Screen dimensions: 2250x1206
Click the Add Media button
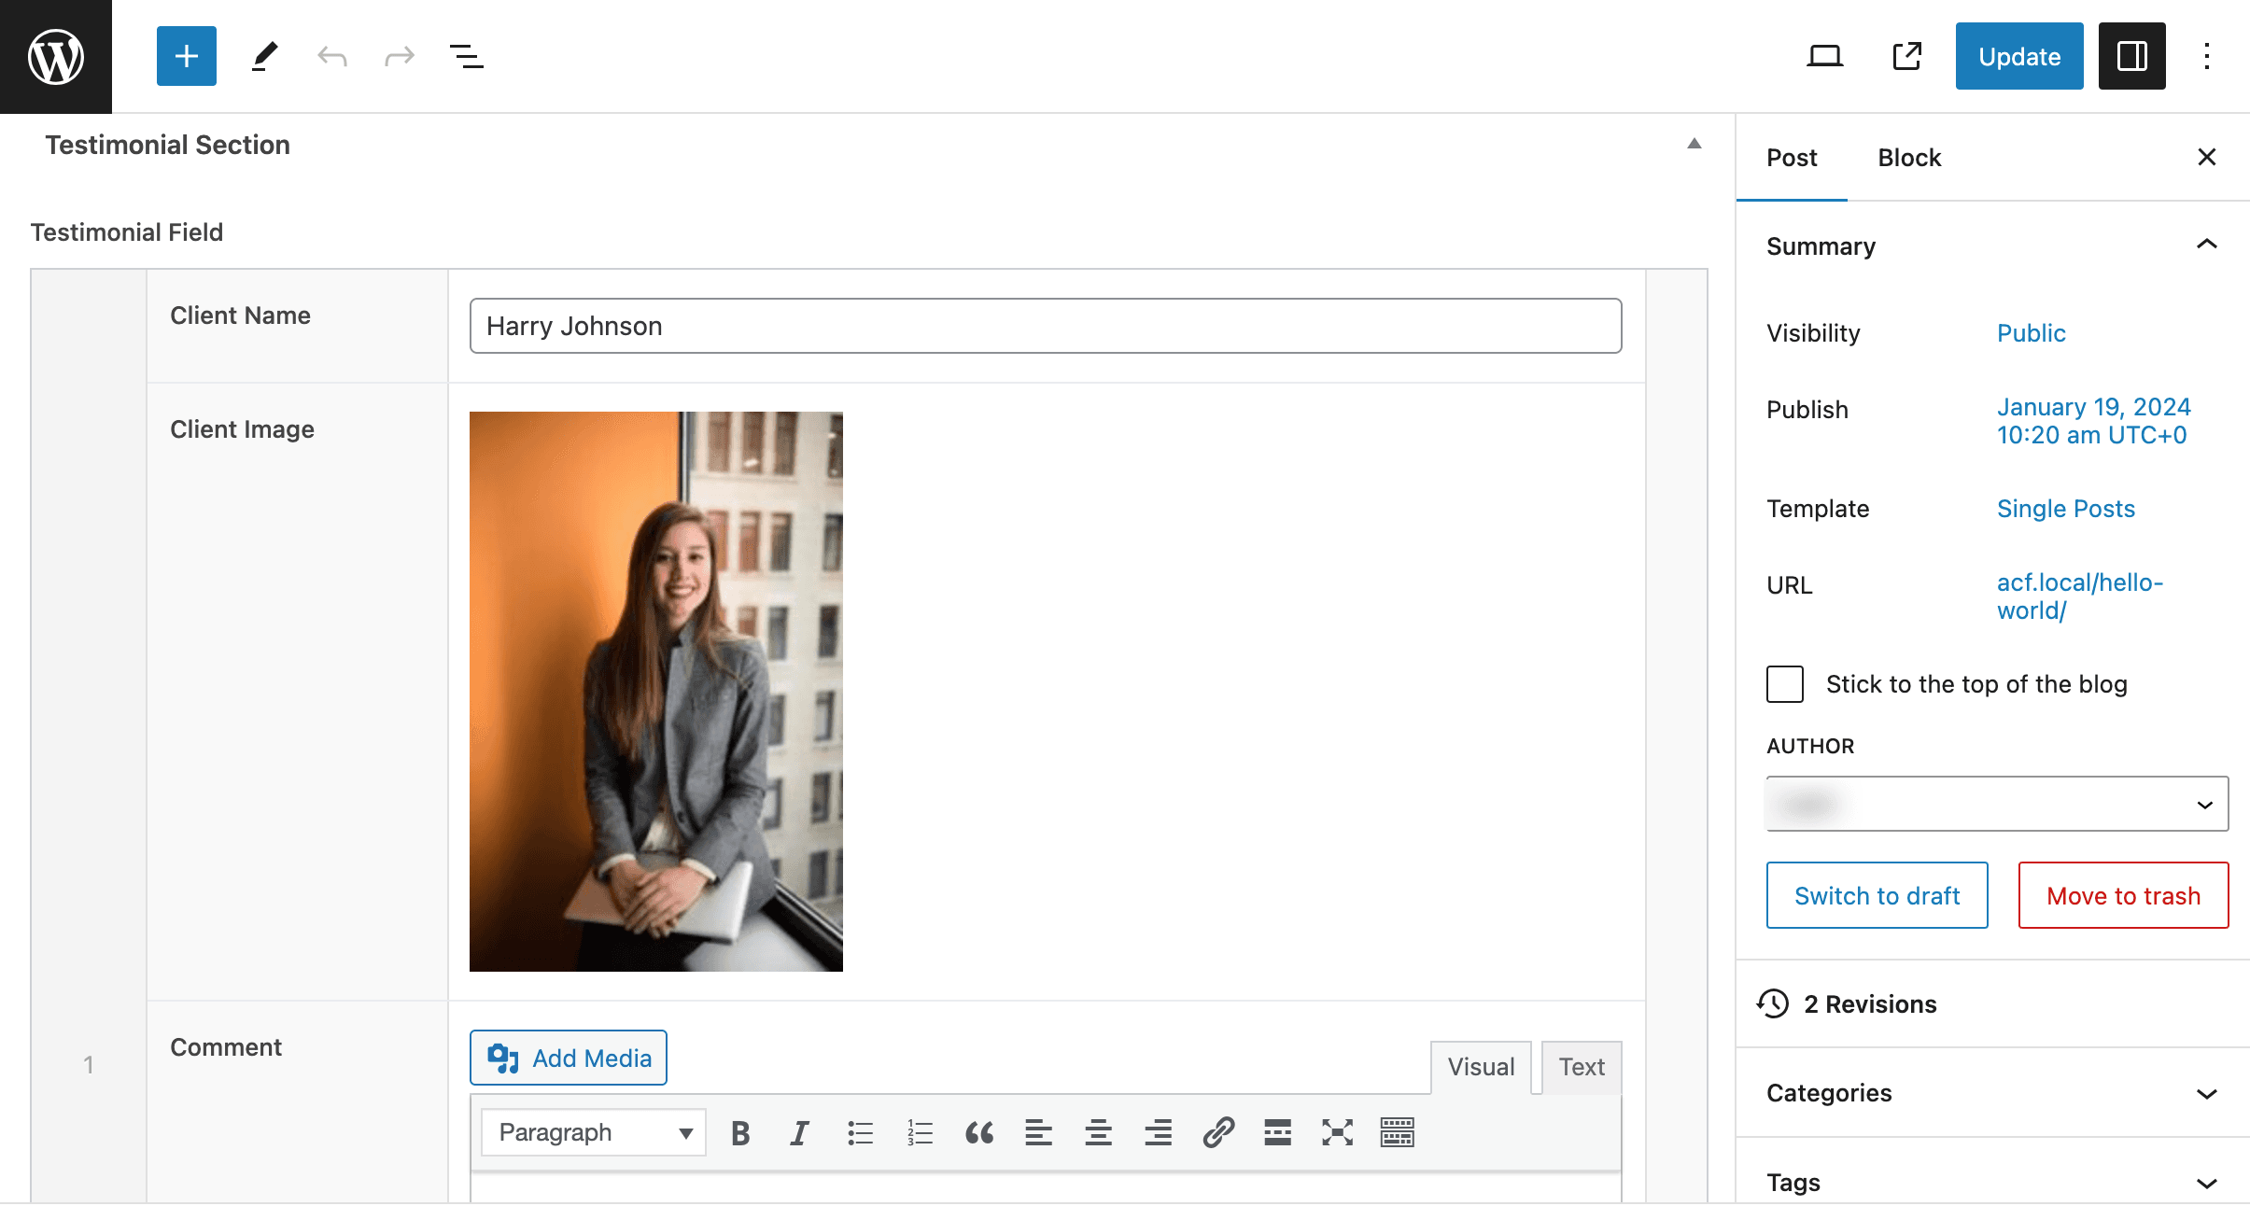tap(569, 1058)
